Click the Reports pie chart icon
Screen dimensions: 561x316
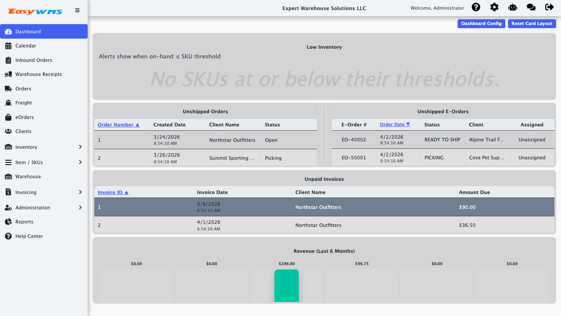pyautogui.click(x=8, y=222)
